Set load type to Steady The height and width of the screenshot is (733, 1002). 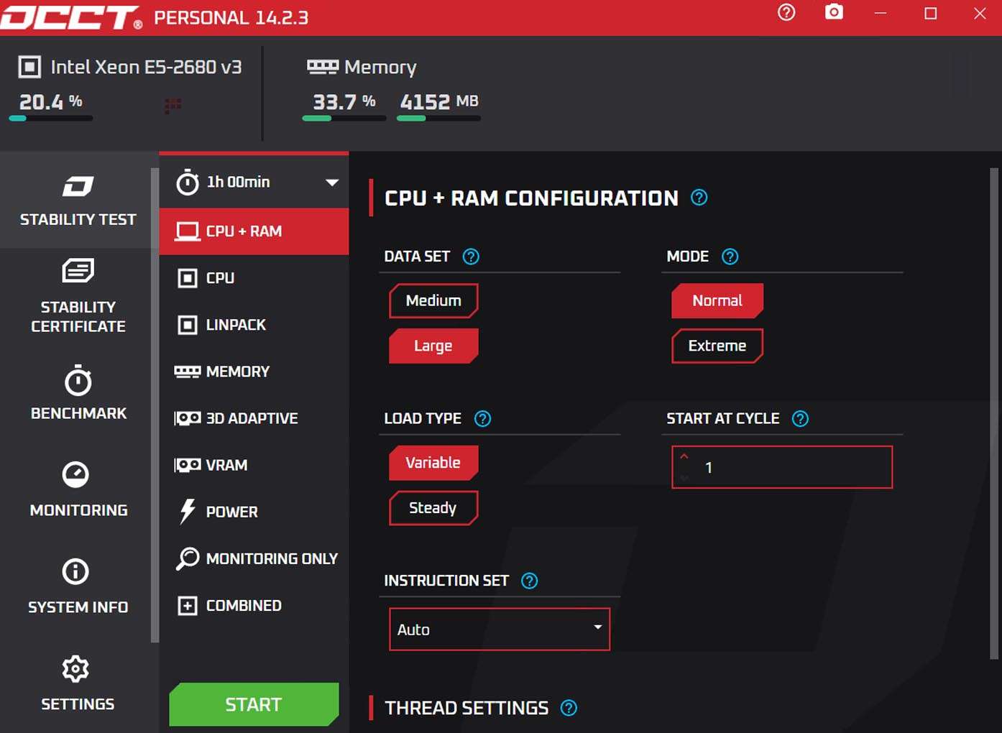[433, 508]
